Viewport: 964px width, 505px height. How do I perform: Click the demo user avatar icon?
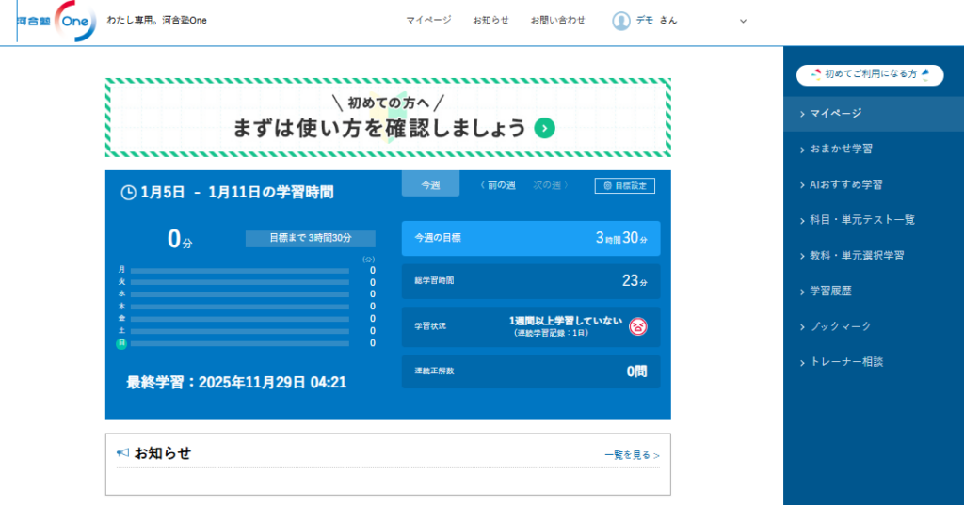pos(621,21)
